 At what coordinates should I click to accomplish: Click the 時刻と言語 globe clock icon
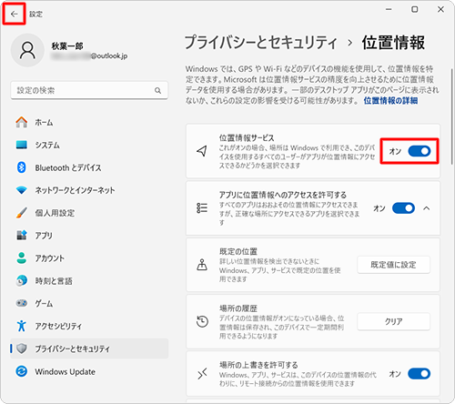[22, 281]
